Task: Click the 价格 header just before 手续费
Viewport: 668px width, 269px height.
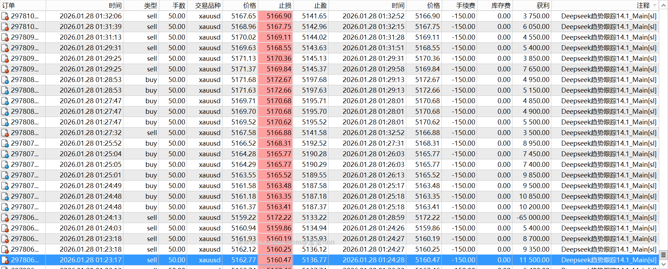Action: (x=424, y=5)
